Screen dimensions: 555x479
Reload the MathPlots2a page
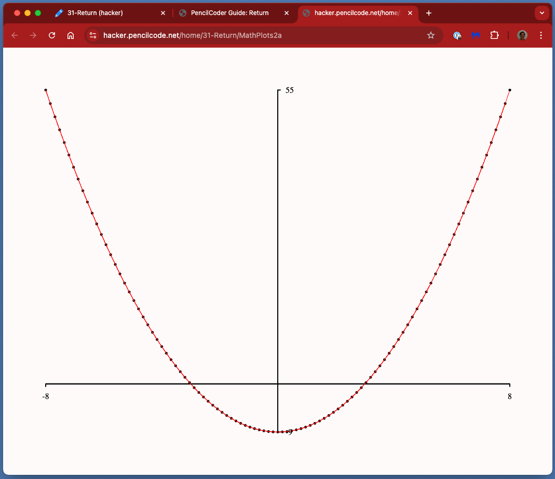[x=52, y=35]
